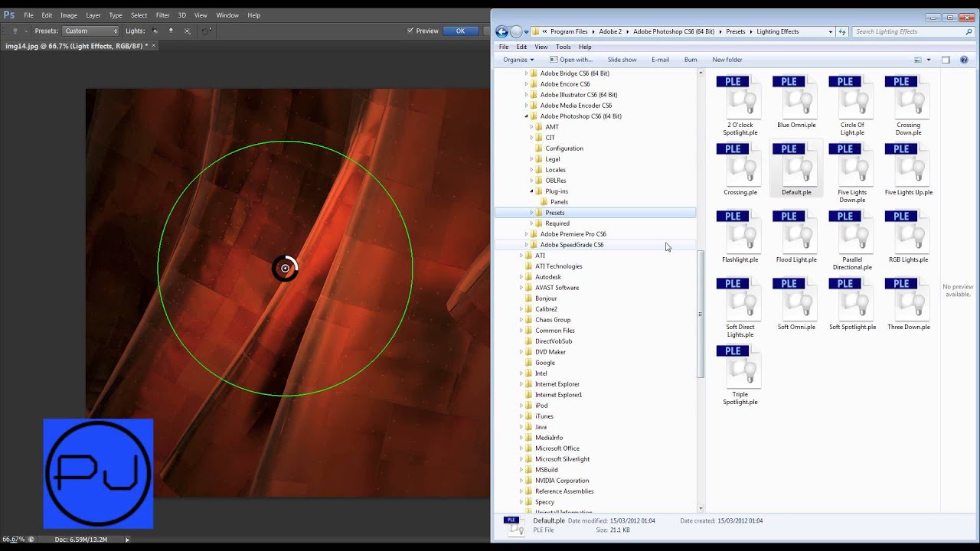
Task: Close the img14.jpg document tab
Action: click(x=153, y=46)
